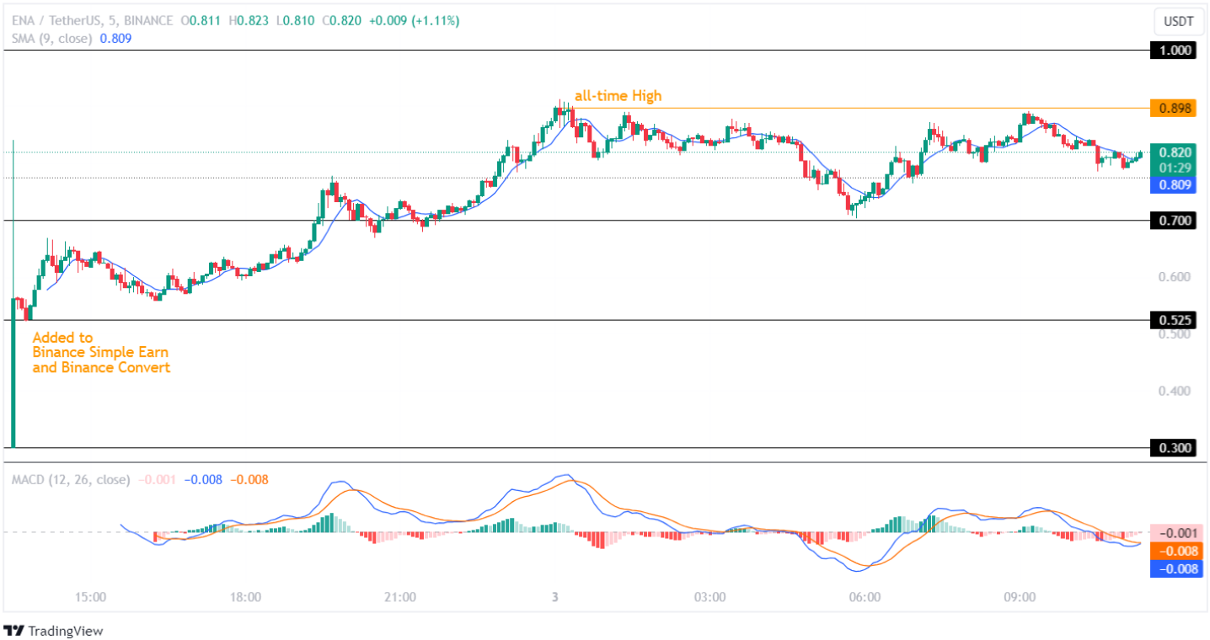Click the 18:00 time axis label
1210x640 pixels.
[x=245, y=597]
